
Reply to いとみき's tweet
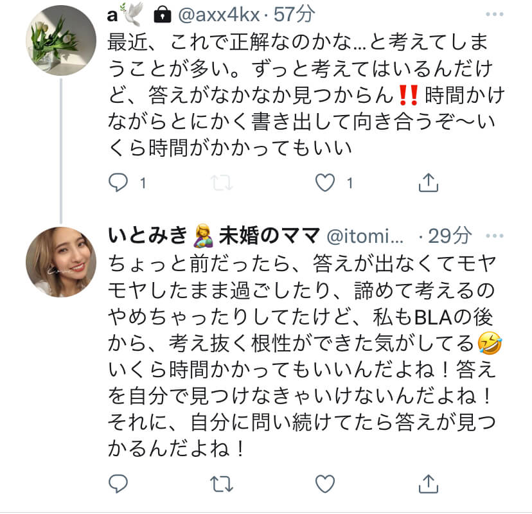click(118, 483)
